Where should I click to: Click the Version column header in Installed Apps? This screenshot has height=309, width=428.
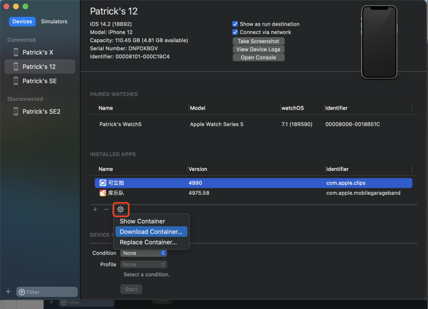[x=198, y=169]
